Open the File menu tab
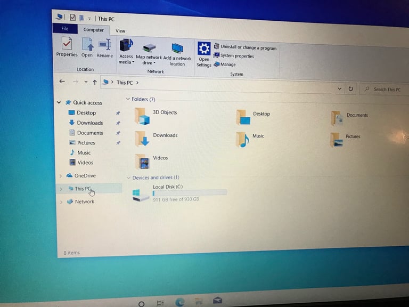 click(x=64, y=28)
